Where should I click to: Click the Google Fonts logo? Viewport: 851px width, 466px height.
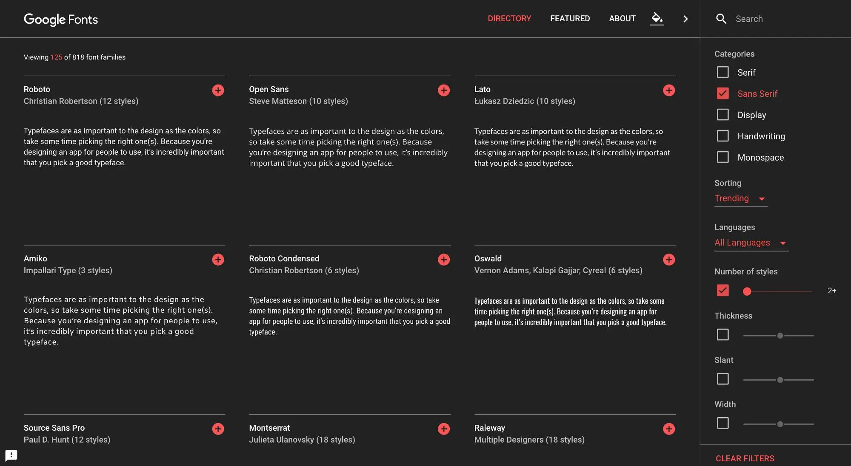click(x=61, y=19)
